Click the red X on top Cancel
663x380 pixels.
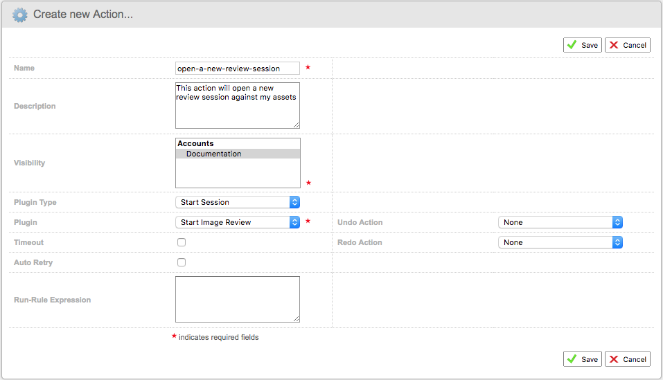[x=613, y=45]
